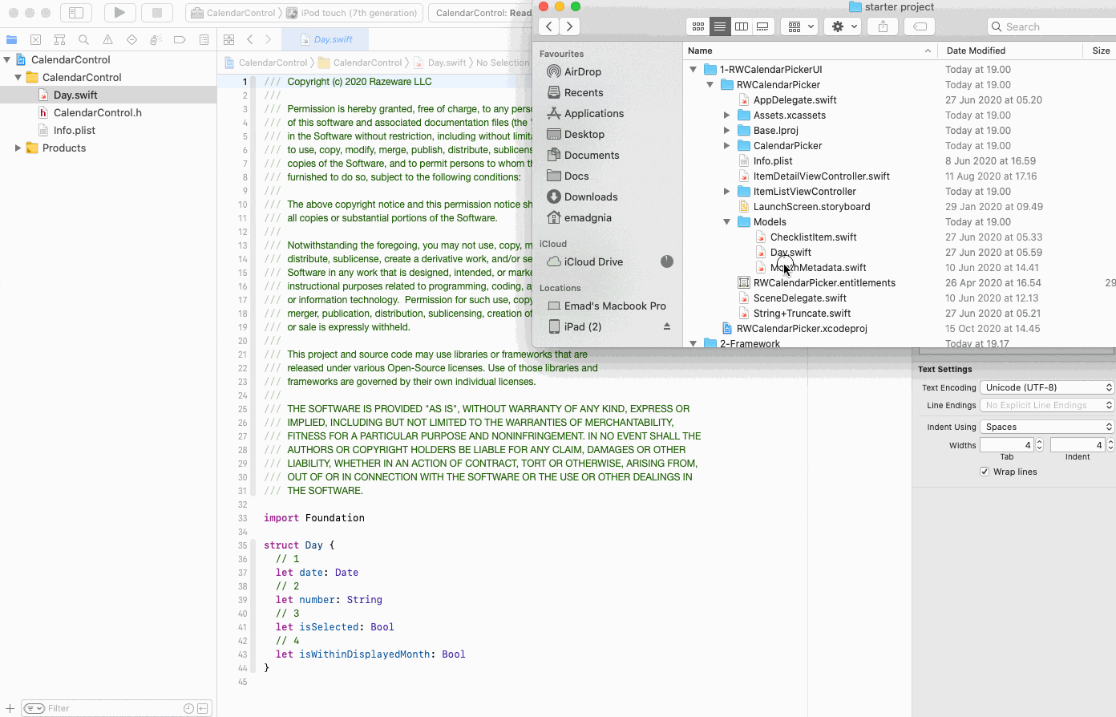Open the navigator filter options menu
The width and height of the screenshot is (1116, 717).
tap(34, 708)
